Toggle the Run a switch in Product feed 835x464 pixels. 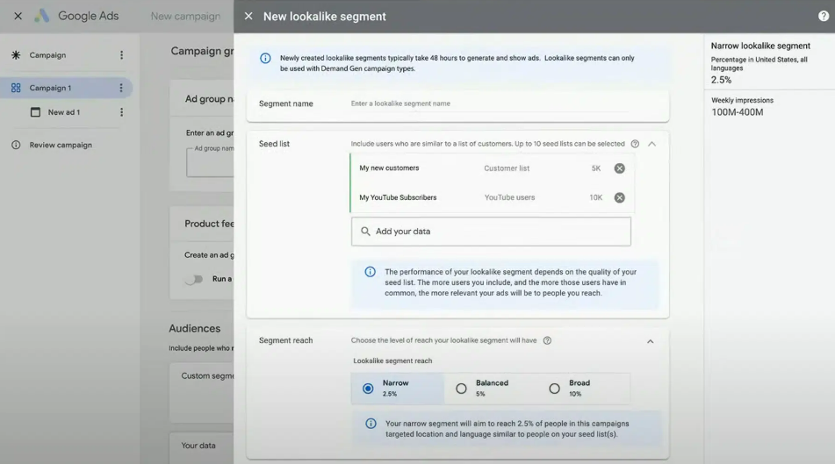point(194,279)
